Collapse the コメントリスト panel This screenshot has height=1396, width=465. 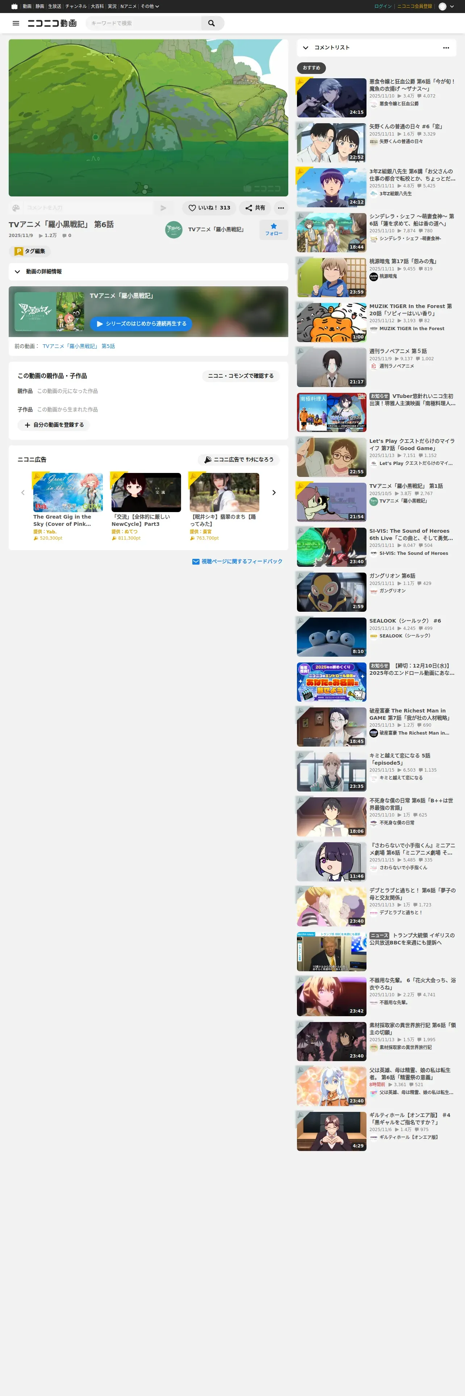(305, 48)
